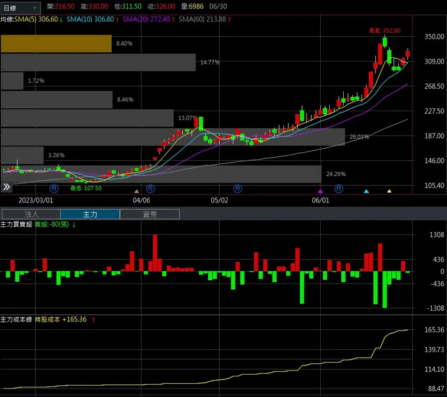Viewport: 447px width, 397px height.
Task: Click the cyan triangle event marker
Action: (367, 191)
